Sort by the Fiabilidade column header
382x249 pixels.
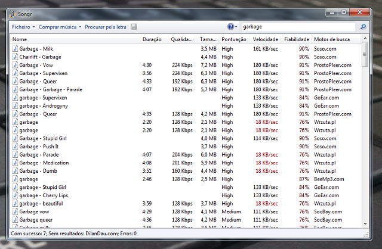point(296,39)
